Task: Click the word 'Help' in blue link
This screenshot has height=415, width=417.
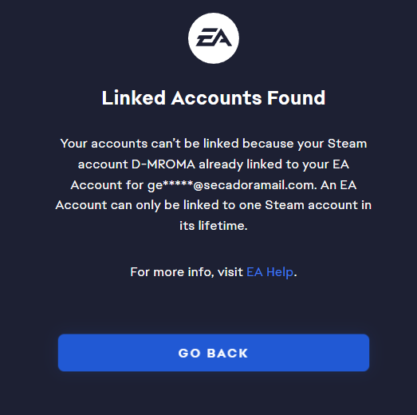Action: (x=280, y=272)
